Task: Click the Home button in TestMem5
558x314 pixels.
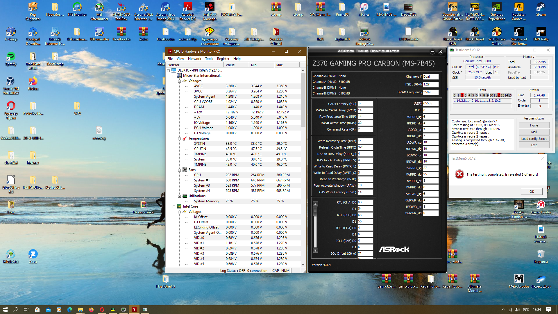Action: click(534, 125)
